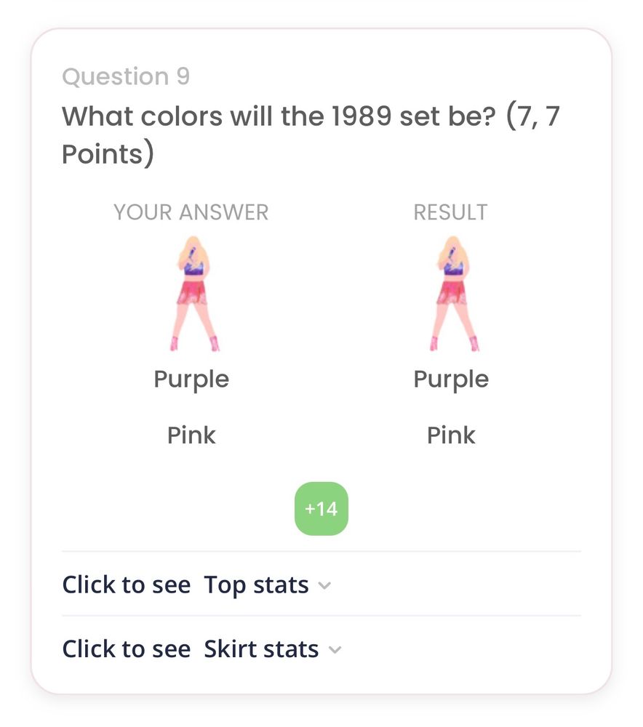
Task: Click the pink boots on your answer figure
Action: 194,344
